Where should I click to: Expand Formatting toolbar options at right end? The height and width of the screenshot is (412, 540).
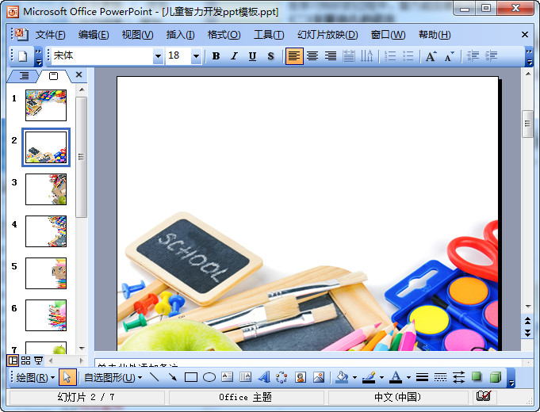pos(529,56)
